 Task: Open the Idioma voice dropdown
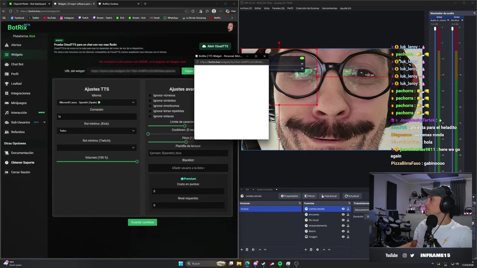[97, 102]
